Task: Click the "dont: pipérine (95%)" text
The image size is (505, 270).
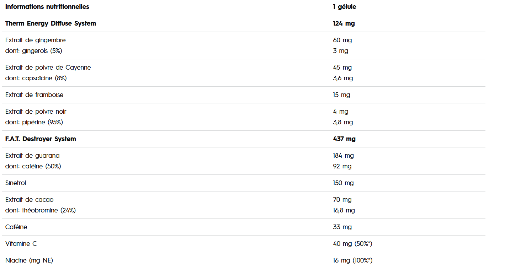Action: pos(34,122)
